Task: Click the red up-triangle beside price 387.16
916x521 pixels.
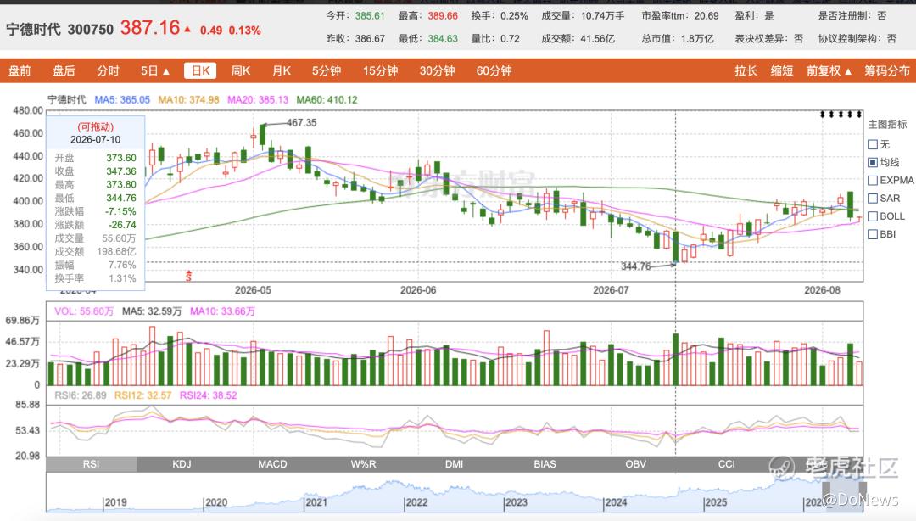Action: tap(187, 29)
